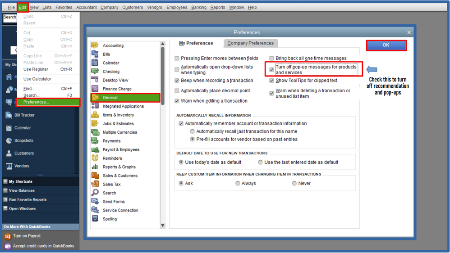The width and height of the screenshot is (450, 253).
Task: Uncheck Show ToolTips for clipped text
Action: pos(271,81)
